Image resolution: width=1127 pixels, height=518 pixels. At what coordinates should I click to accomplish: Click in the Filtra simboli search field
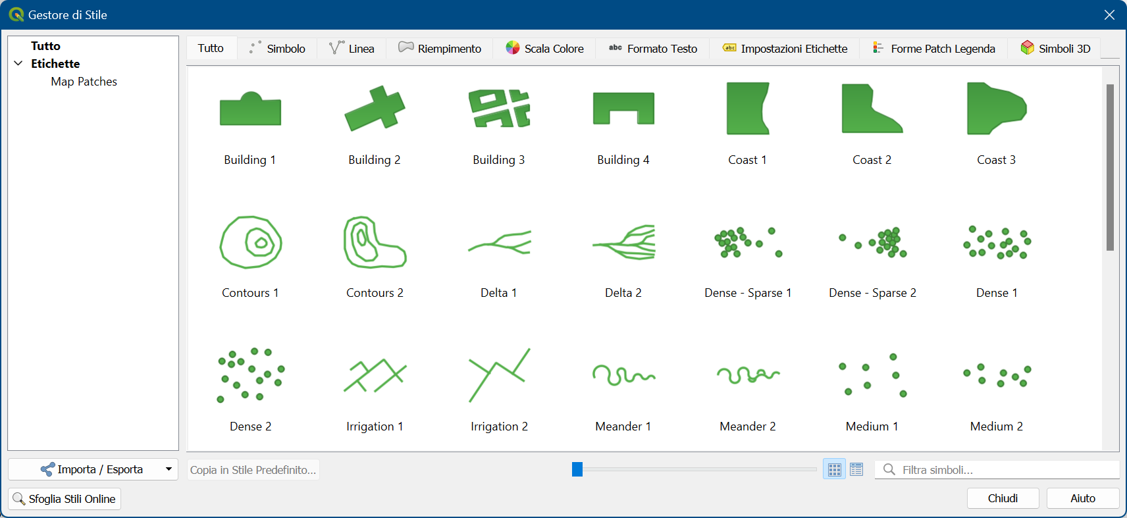tap(997, 469)
